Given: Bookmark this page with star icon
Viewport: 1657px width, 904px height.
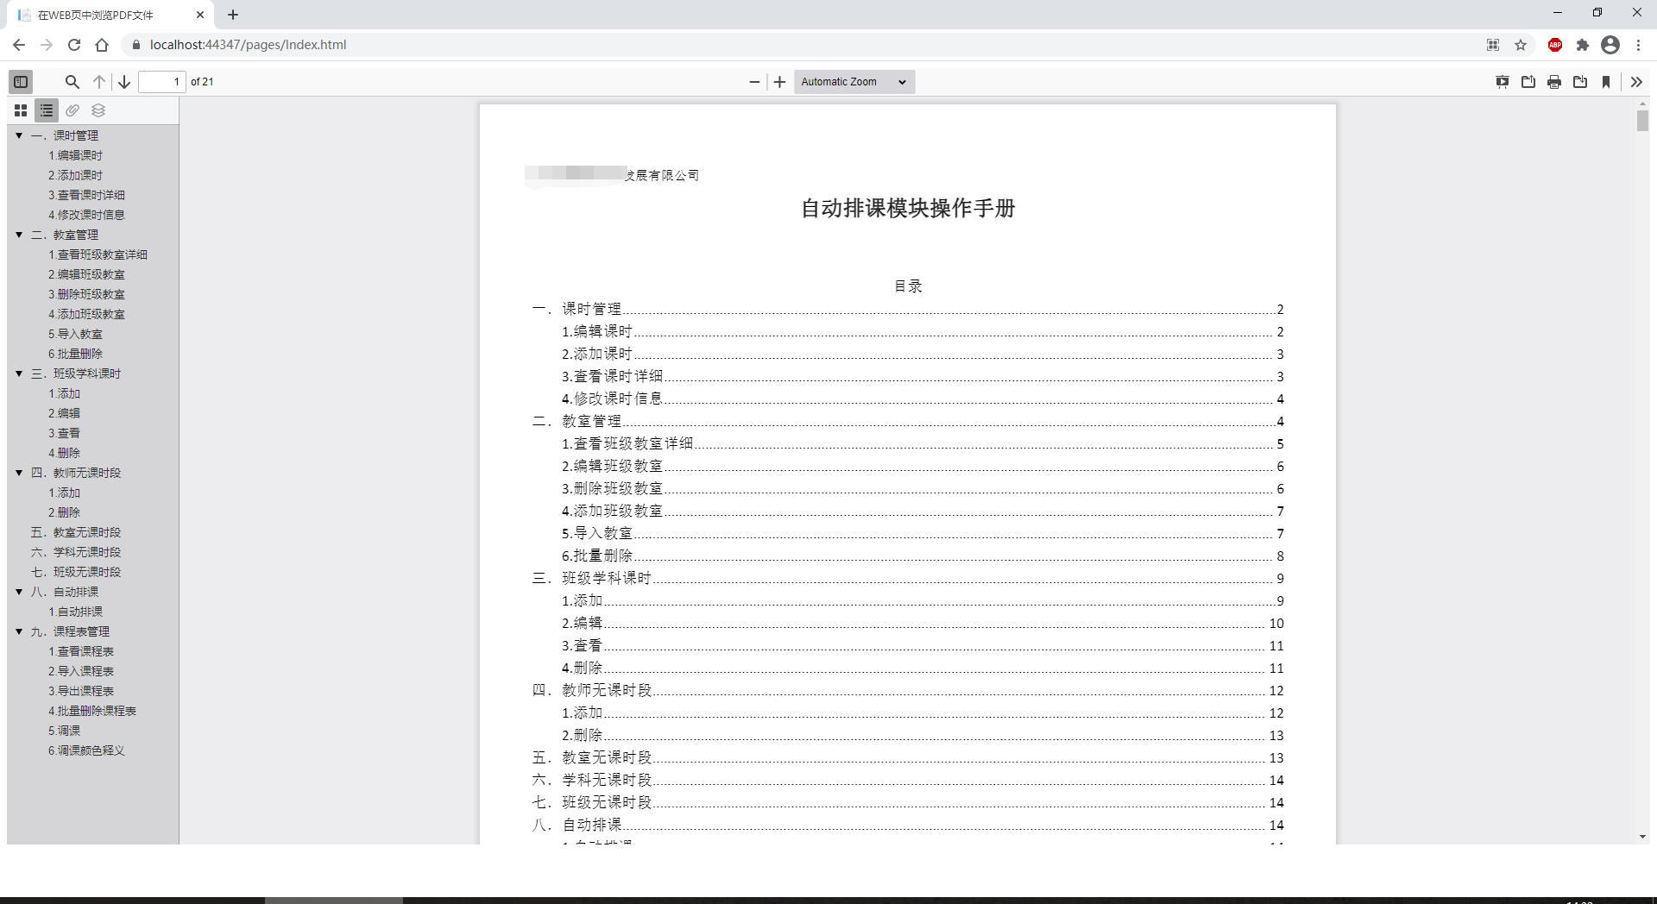Looking at the screenshot, I should coord(1521,45).
